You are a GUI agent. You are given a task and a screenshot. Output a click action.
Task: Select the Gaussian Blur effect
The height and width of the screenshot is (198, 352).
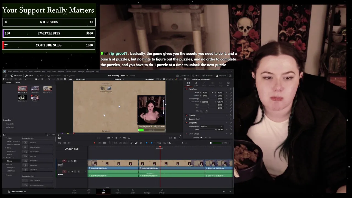(x=38, y=152)
